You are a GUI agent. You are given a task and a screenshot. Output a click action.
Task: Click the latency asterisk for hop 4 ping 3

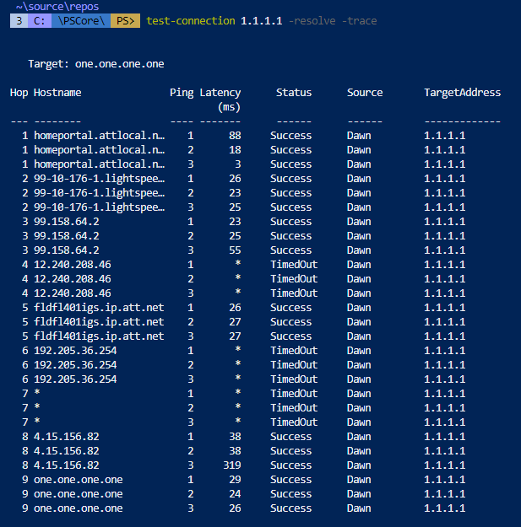click(238, 292)
